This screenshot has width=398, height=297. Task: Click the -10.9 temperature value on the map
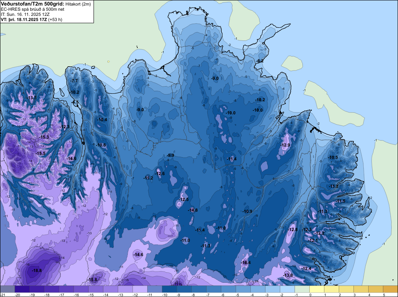click(x=248, y=211)
